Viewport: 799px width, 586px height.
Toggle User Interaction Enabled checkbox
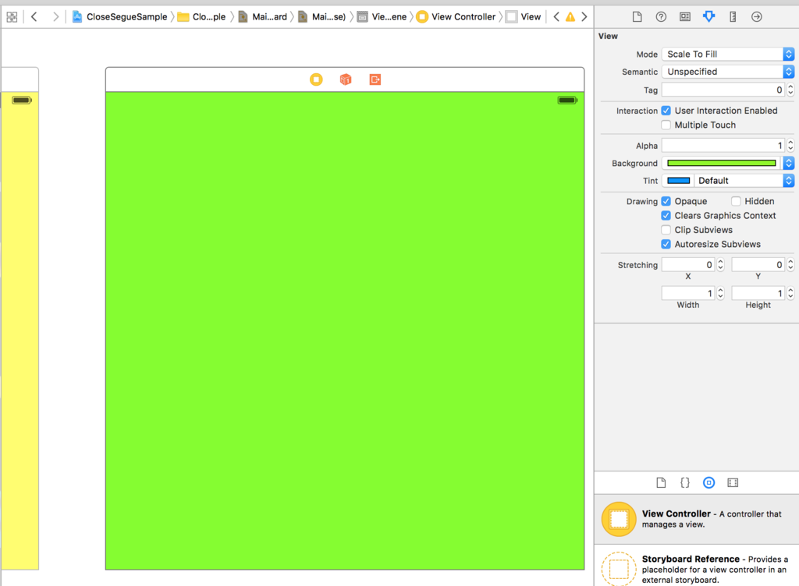pos(666,111)
